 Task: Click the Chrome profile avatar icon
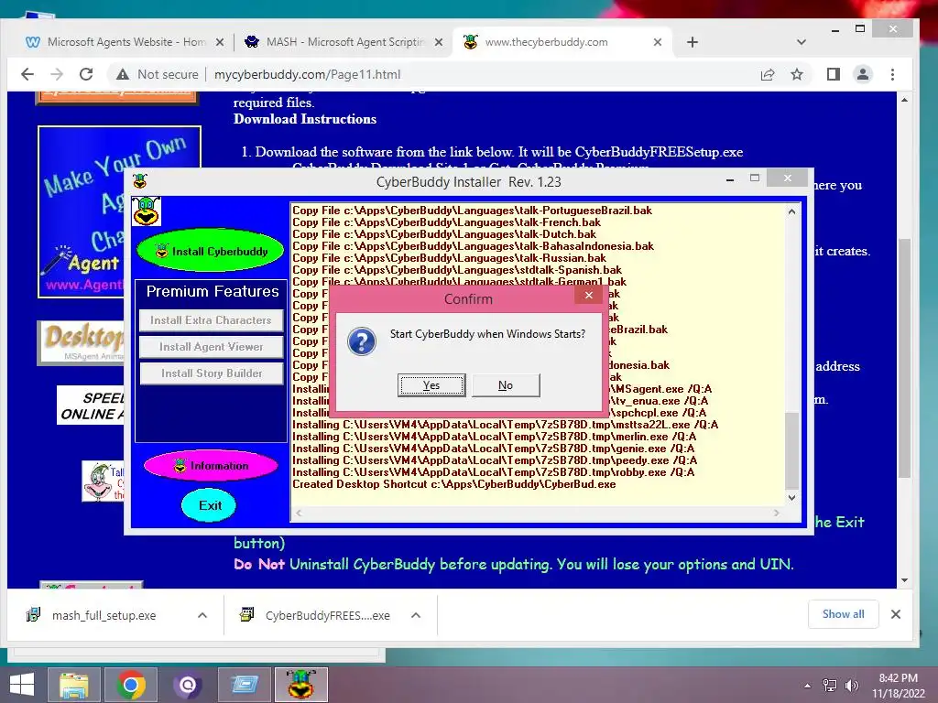point(863,74)
